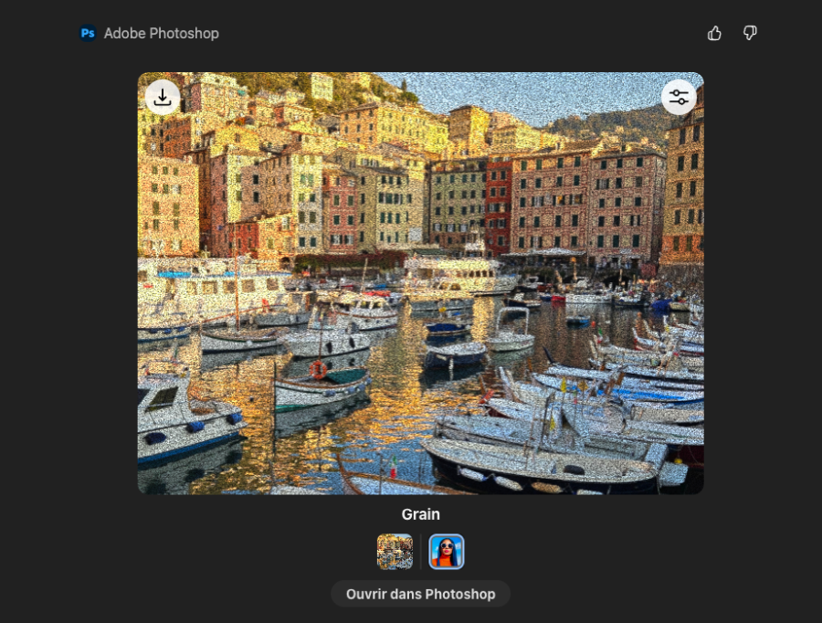
Task: Select the harbor Grain effect thumbnail
Action: [395, 552]
